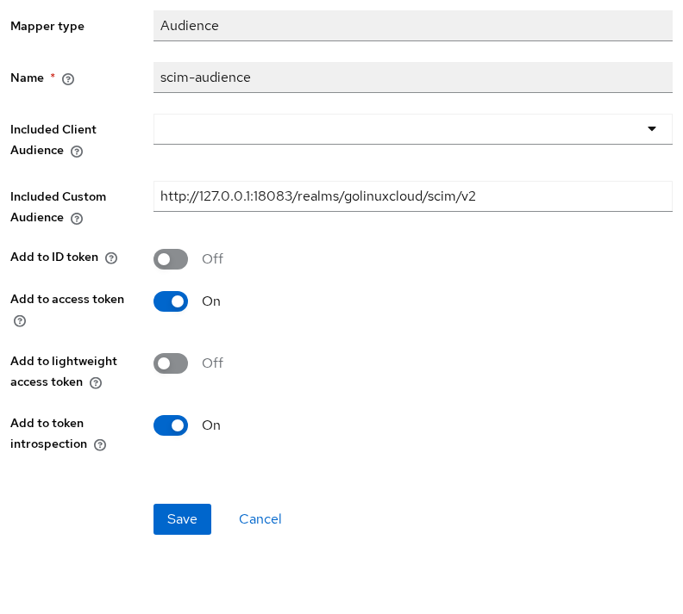The image size is (683, 614).
Task: Open help icon beside Add to ID token
Action: click(x=111, y=258)
